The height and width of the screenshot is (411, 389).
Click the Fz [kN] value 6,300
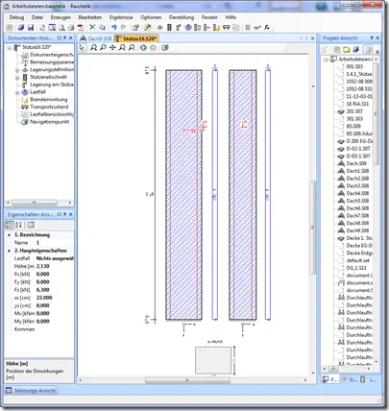click(55, 290)
